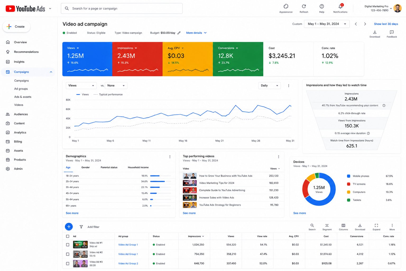Click the table Search icon
The image size is (406, 271).
[x=312, y=225]
